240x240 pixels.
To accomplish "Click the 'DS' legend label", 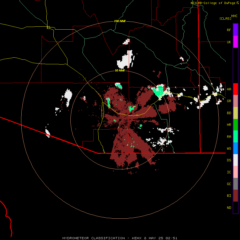I will (229, 160).
